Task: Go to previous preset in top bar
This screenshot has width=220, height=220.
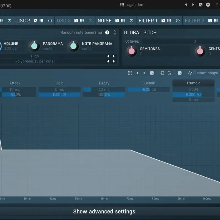Action: (186, 5)
